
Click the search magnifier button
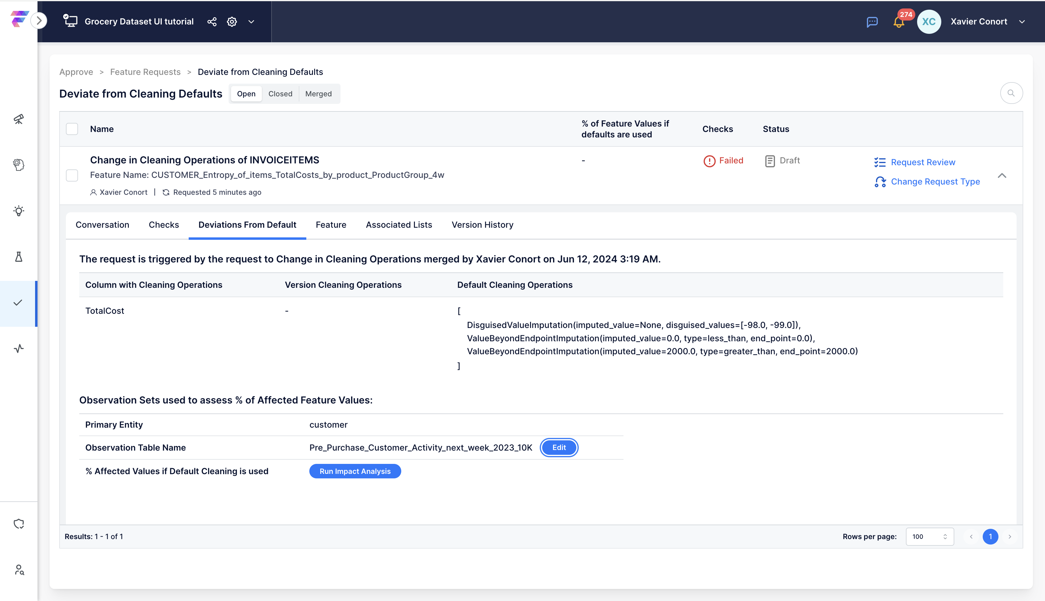[x=1011, y=93]
